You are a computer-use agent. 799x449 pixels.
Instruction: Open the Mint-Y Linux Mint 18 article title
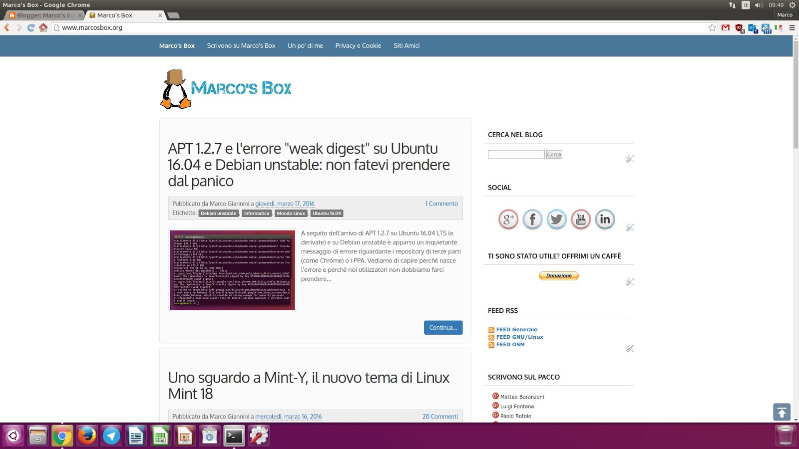(309, 386)
